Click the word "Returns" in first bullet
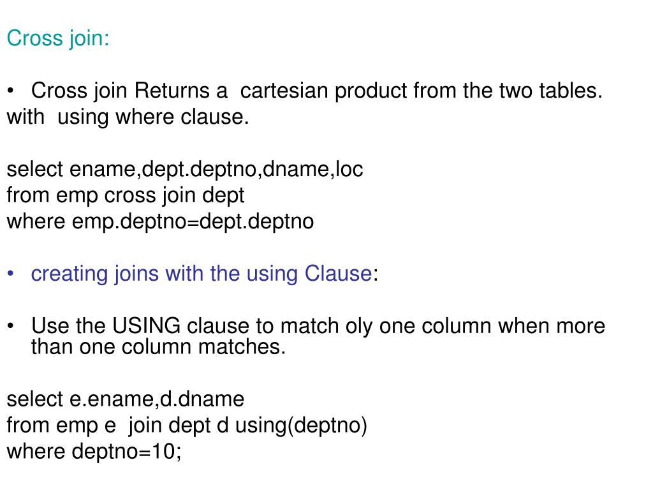Image resolution: width=653 pixels, height=490 pixels. 172,91
